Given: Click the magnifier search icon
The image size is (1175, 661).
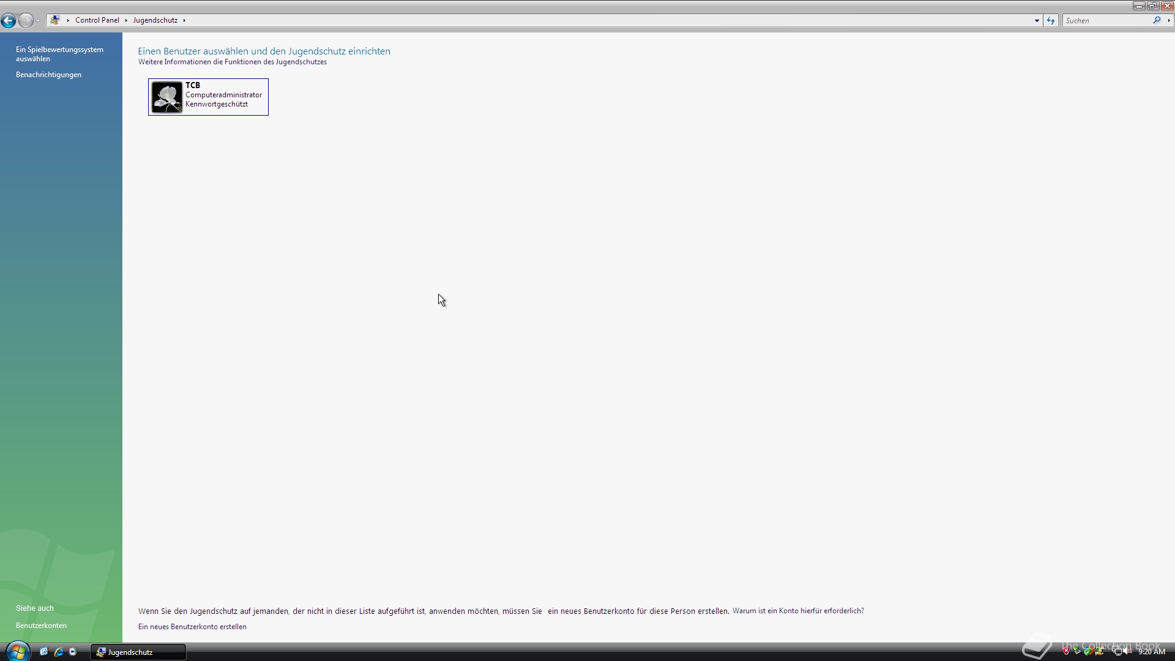Looking at the screenshot, I should [x=1157, y=20].
